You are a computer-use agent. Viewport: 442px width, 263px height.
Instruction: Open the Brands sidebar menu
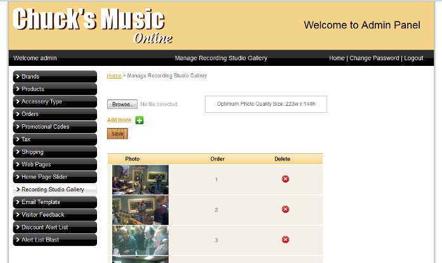[x=55, y=77]
